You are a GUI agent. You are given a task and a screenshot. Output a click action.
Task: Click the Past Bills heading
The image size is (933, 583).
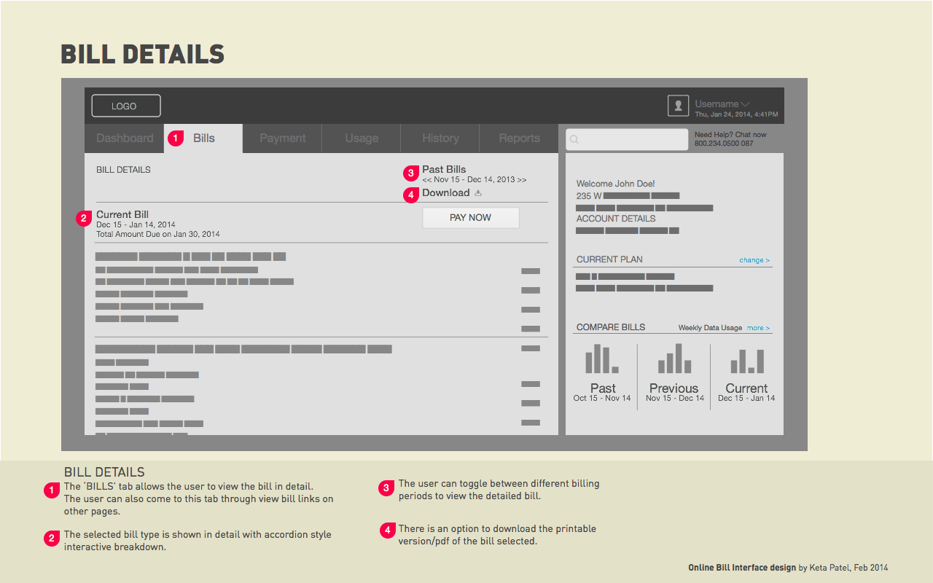pyautogui.click(x=444, y=169)
